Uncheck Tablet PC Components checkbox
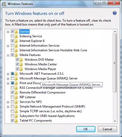The width and height of the screenshot is (122, 137). click(x=12, y=121)
